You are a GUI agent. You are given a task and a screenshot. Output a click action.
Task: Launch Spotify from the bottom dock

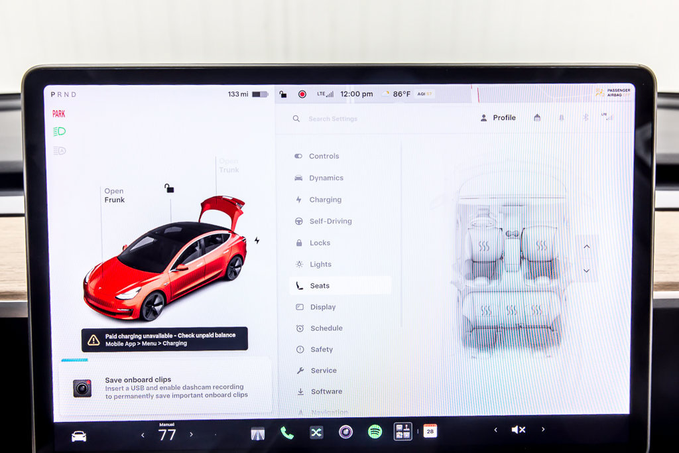point(375,431)
